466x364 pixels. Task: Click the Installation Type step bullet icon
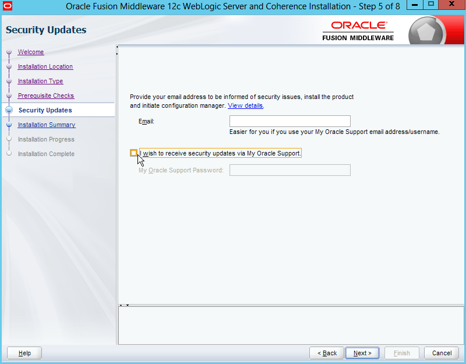[9, 82]
